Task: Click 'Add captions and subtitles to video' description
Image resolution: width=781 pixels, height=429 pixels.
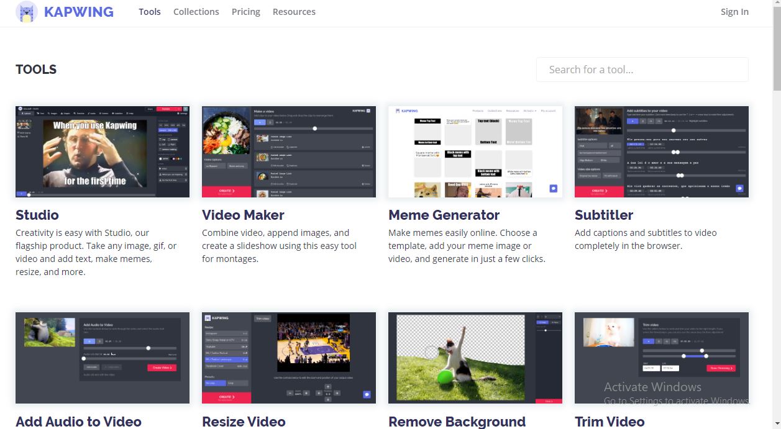Action: coord(646,239)
